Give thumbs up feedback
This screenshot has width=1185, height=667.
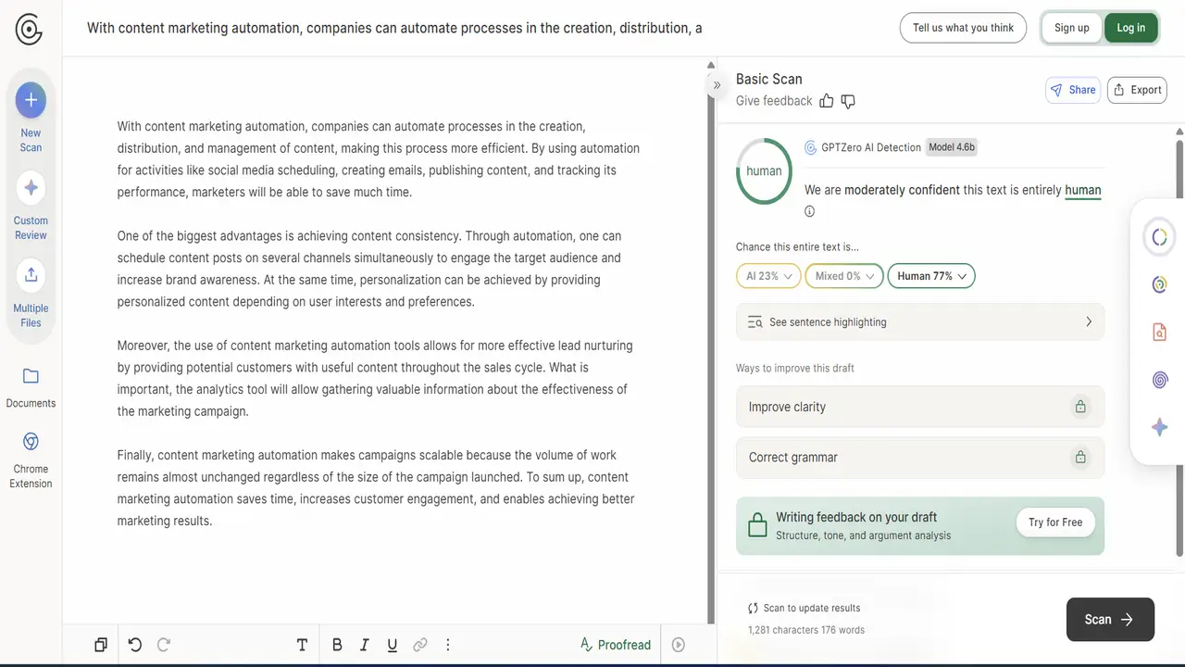point(827,101)
